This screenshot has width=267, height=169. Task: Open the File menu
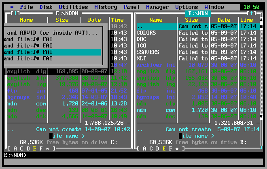(x=26, y=7)
